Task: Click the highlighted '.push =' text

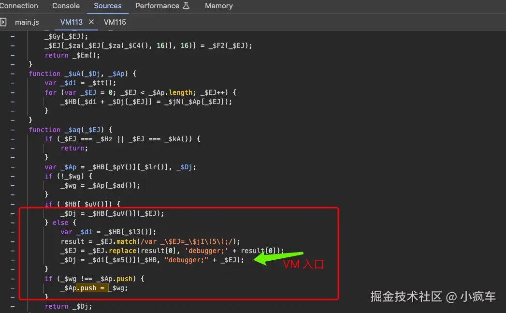Action: 92,288
